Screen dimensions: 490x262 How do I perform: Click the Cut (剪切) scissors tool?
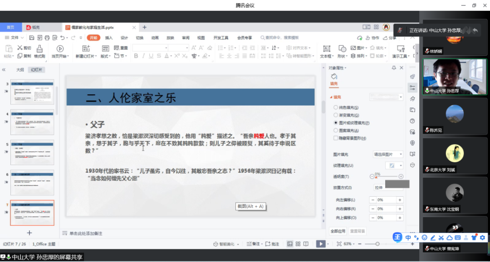point(24,48)
